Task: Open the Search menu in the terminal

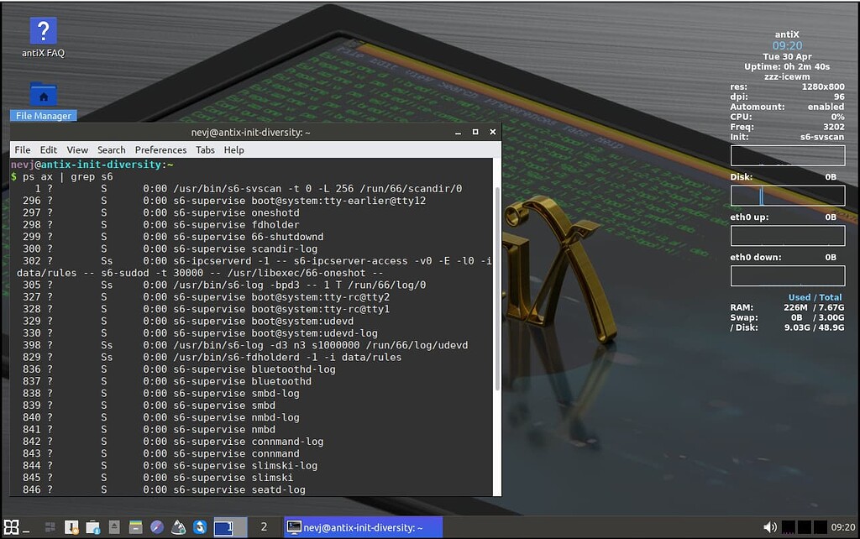Action: tap(111, 149)
